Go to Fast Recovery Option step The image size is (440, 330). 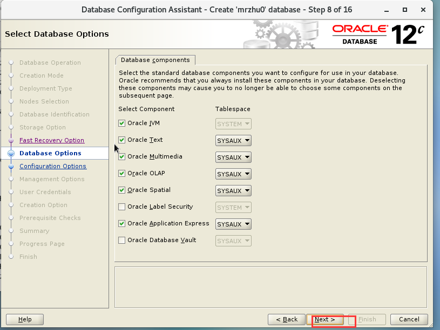point(52,140)
